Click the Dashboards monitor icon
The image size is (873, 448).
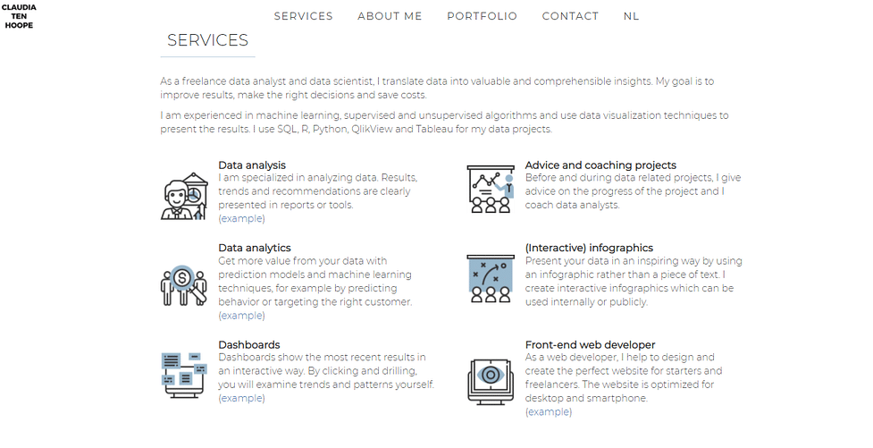click(x=184, y=375)
